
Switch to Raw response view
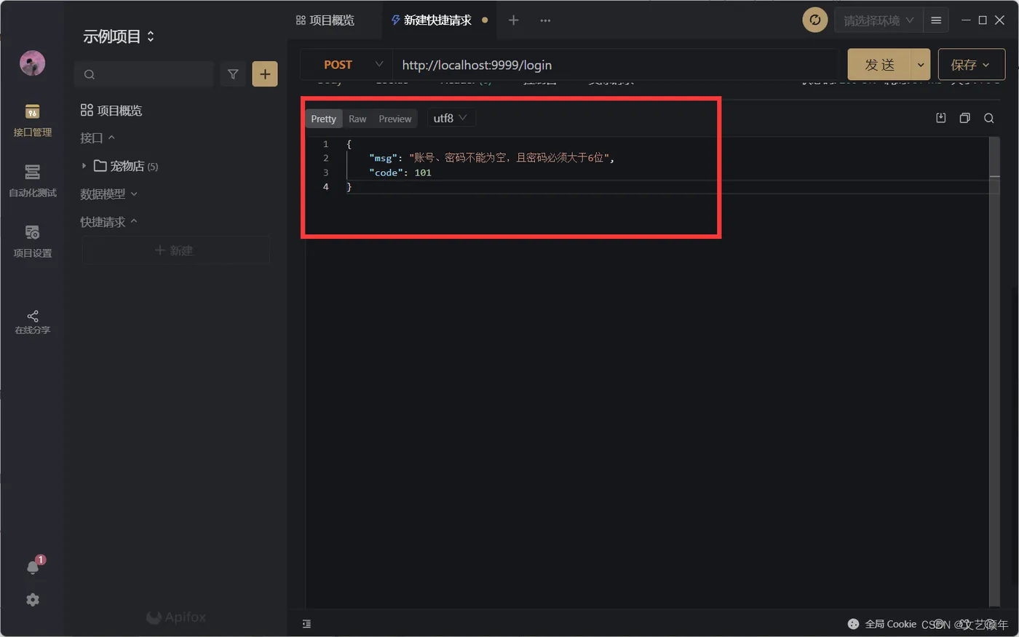pos(357,119)
